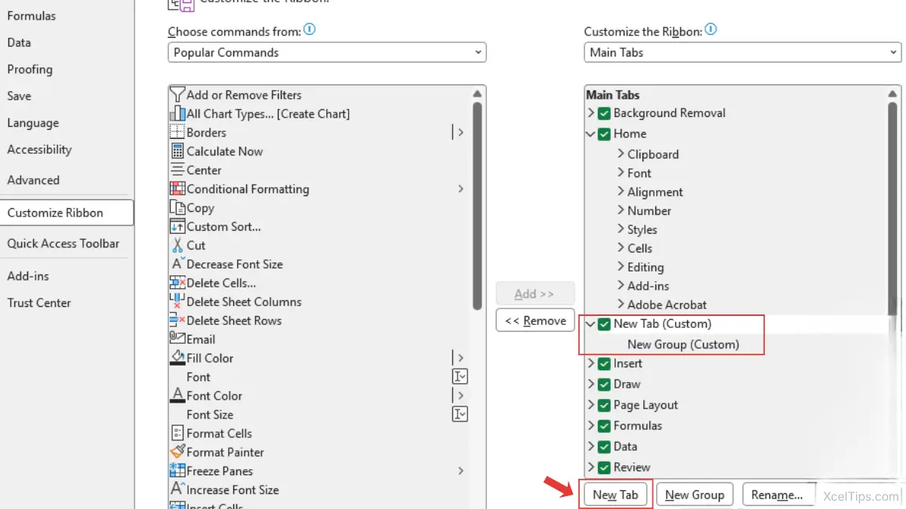Select the Fill Color paint bucket icon

pos(177,358)
